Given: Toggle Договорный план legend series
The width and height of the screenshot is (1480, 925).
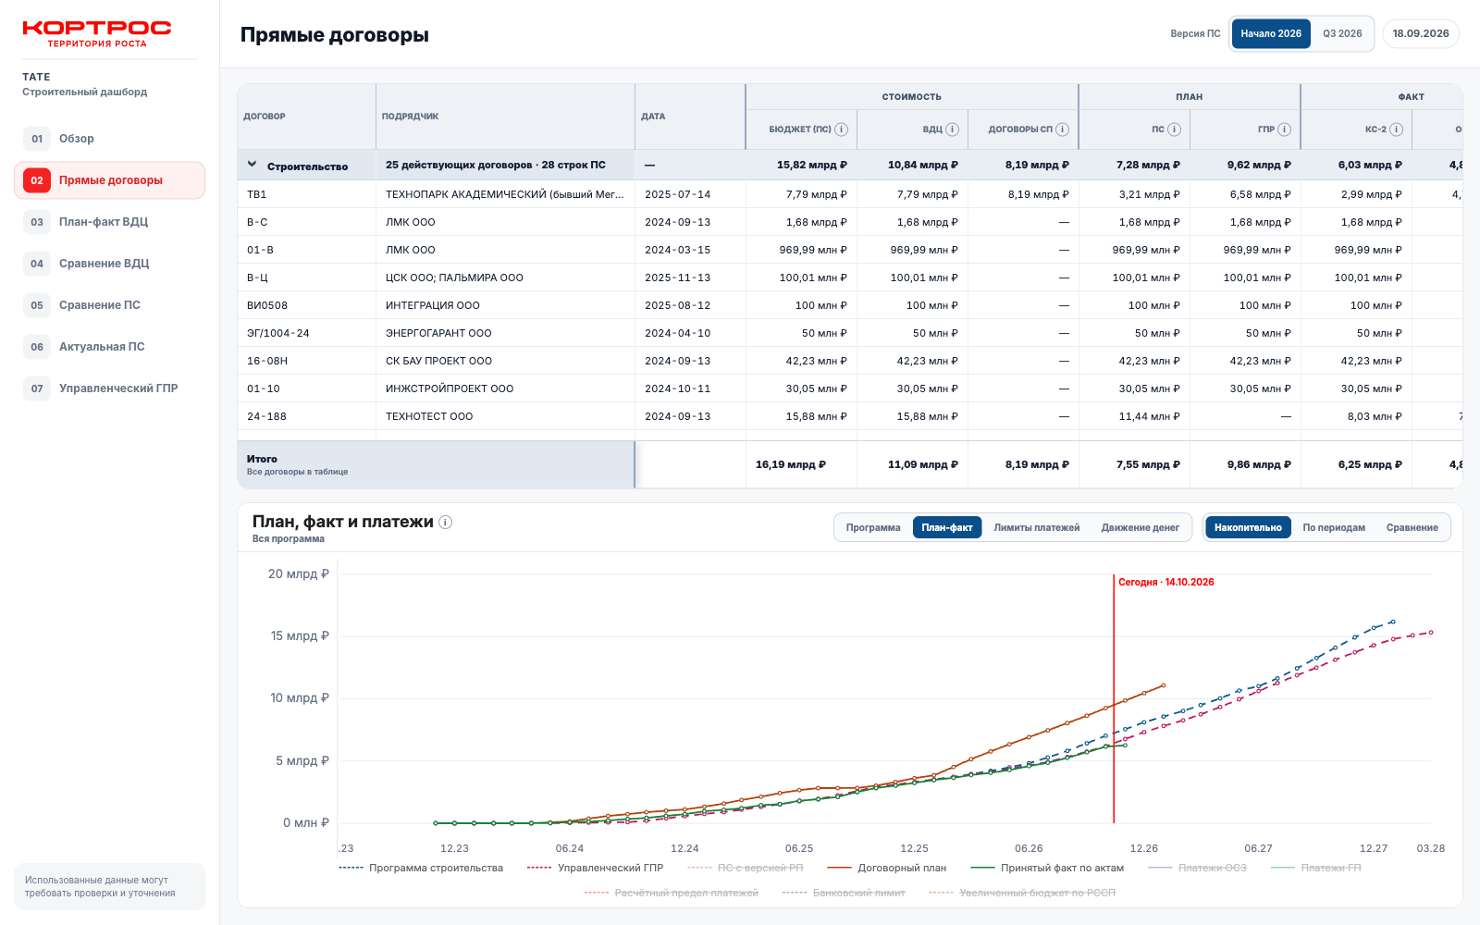Looking at the screenshot, I should [887, 868].
